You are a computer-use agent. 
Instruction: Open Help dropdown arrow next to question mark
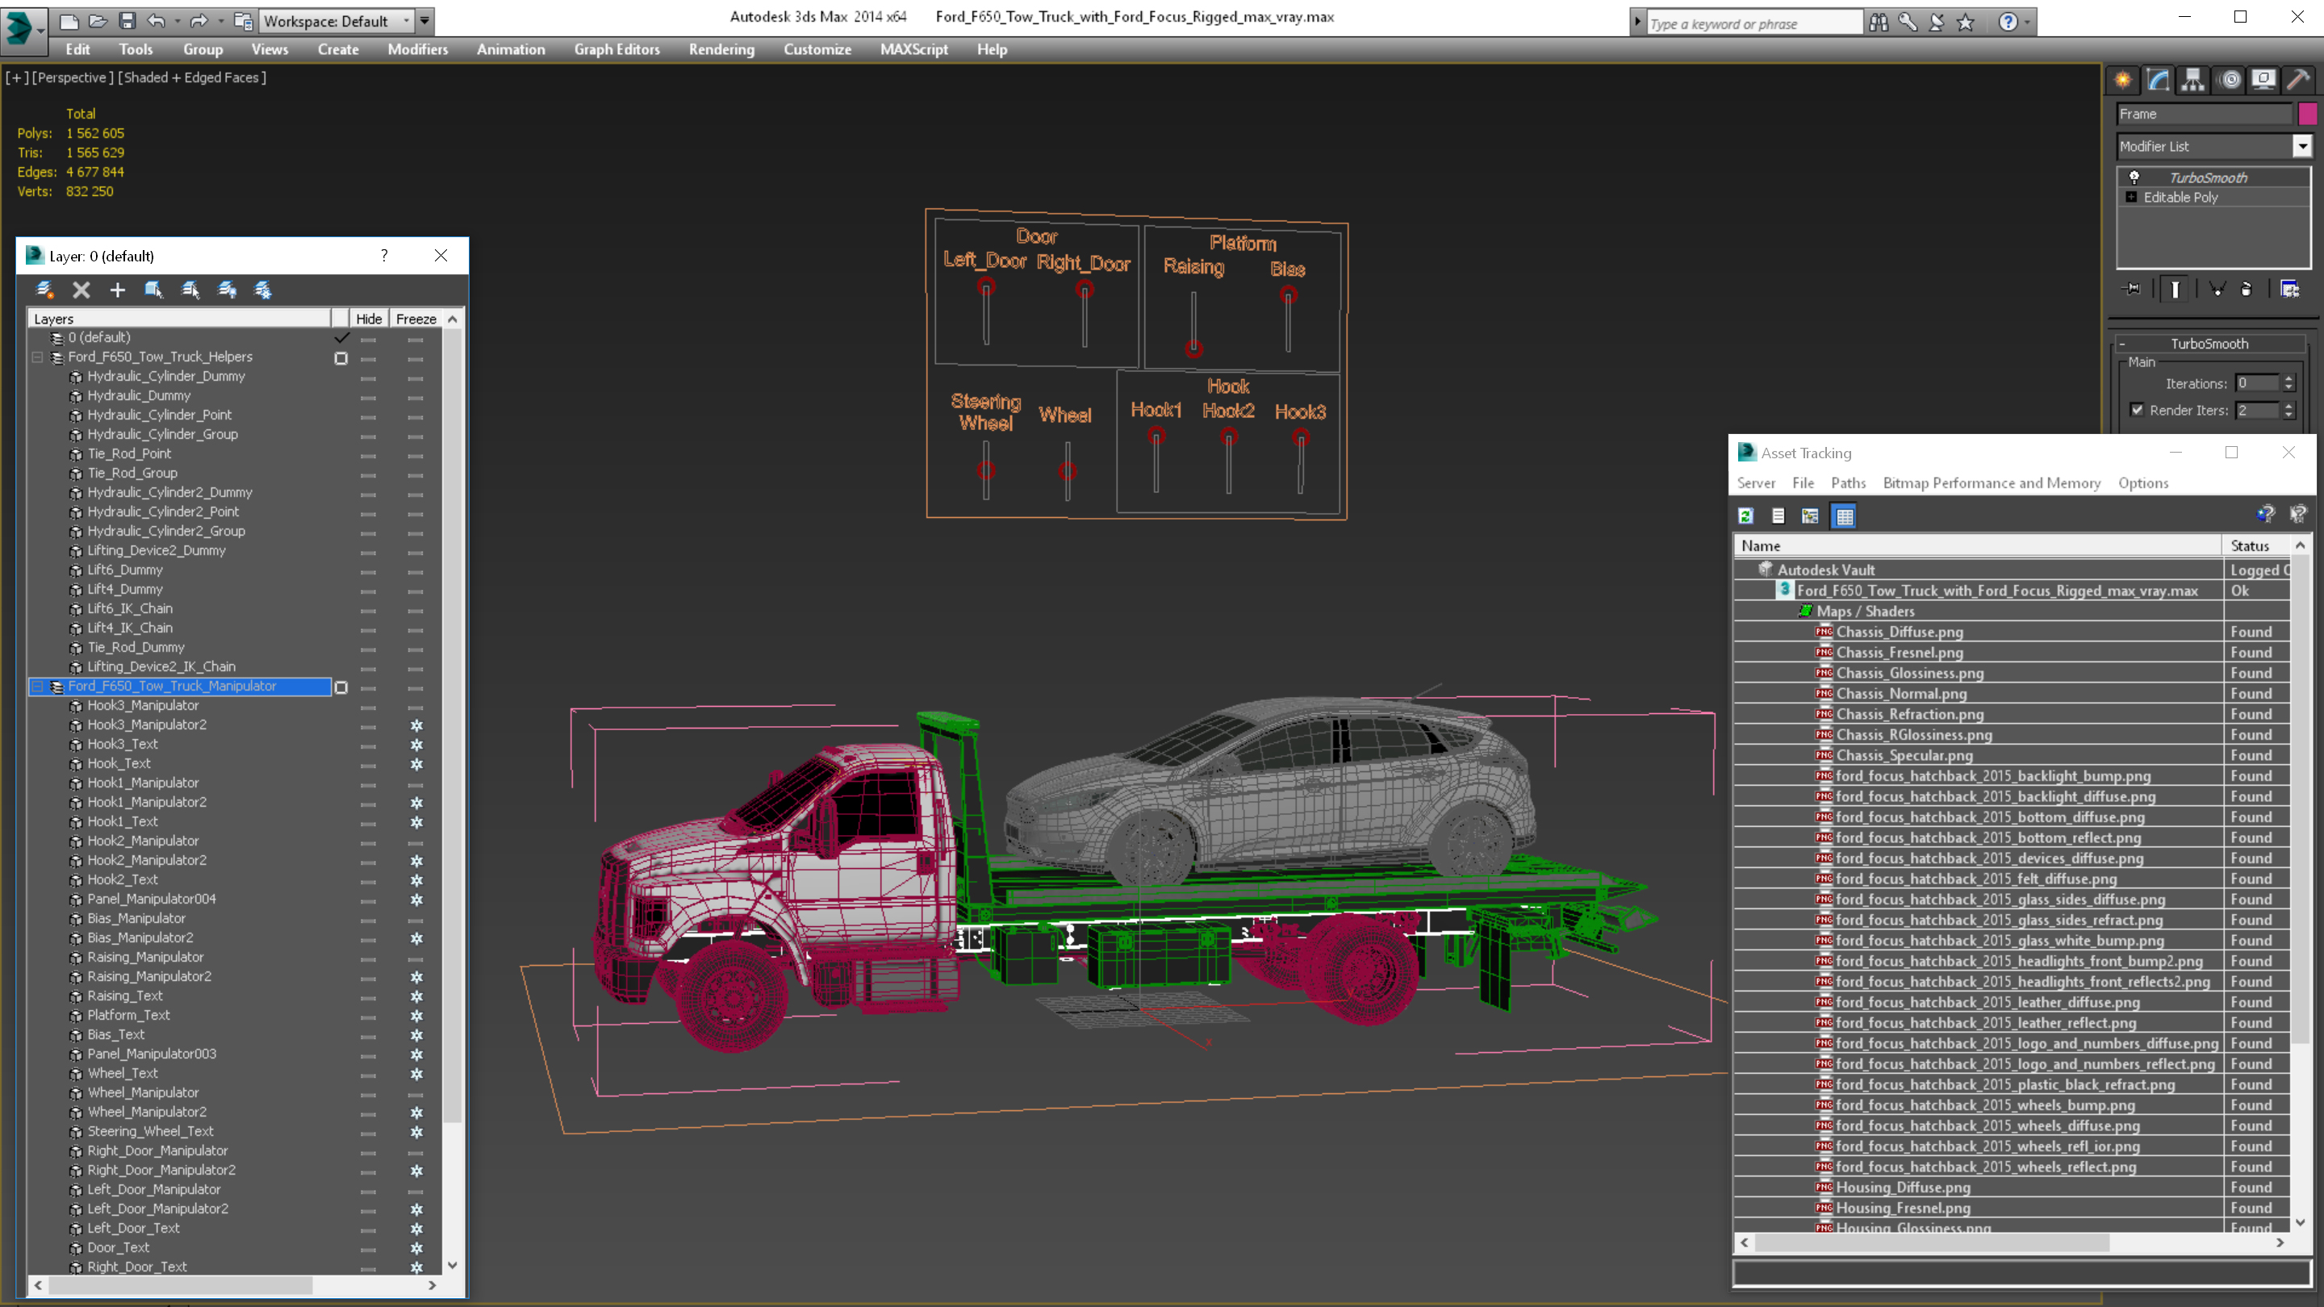tap(2027, 23)
